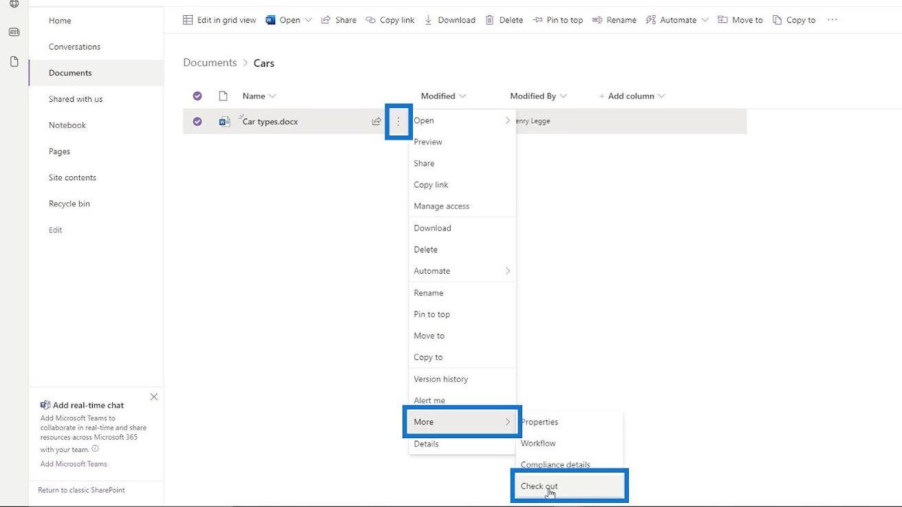Select Details in context menu

(x=462, y=444)
